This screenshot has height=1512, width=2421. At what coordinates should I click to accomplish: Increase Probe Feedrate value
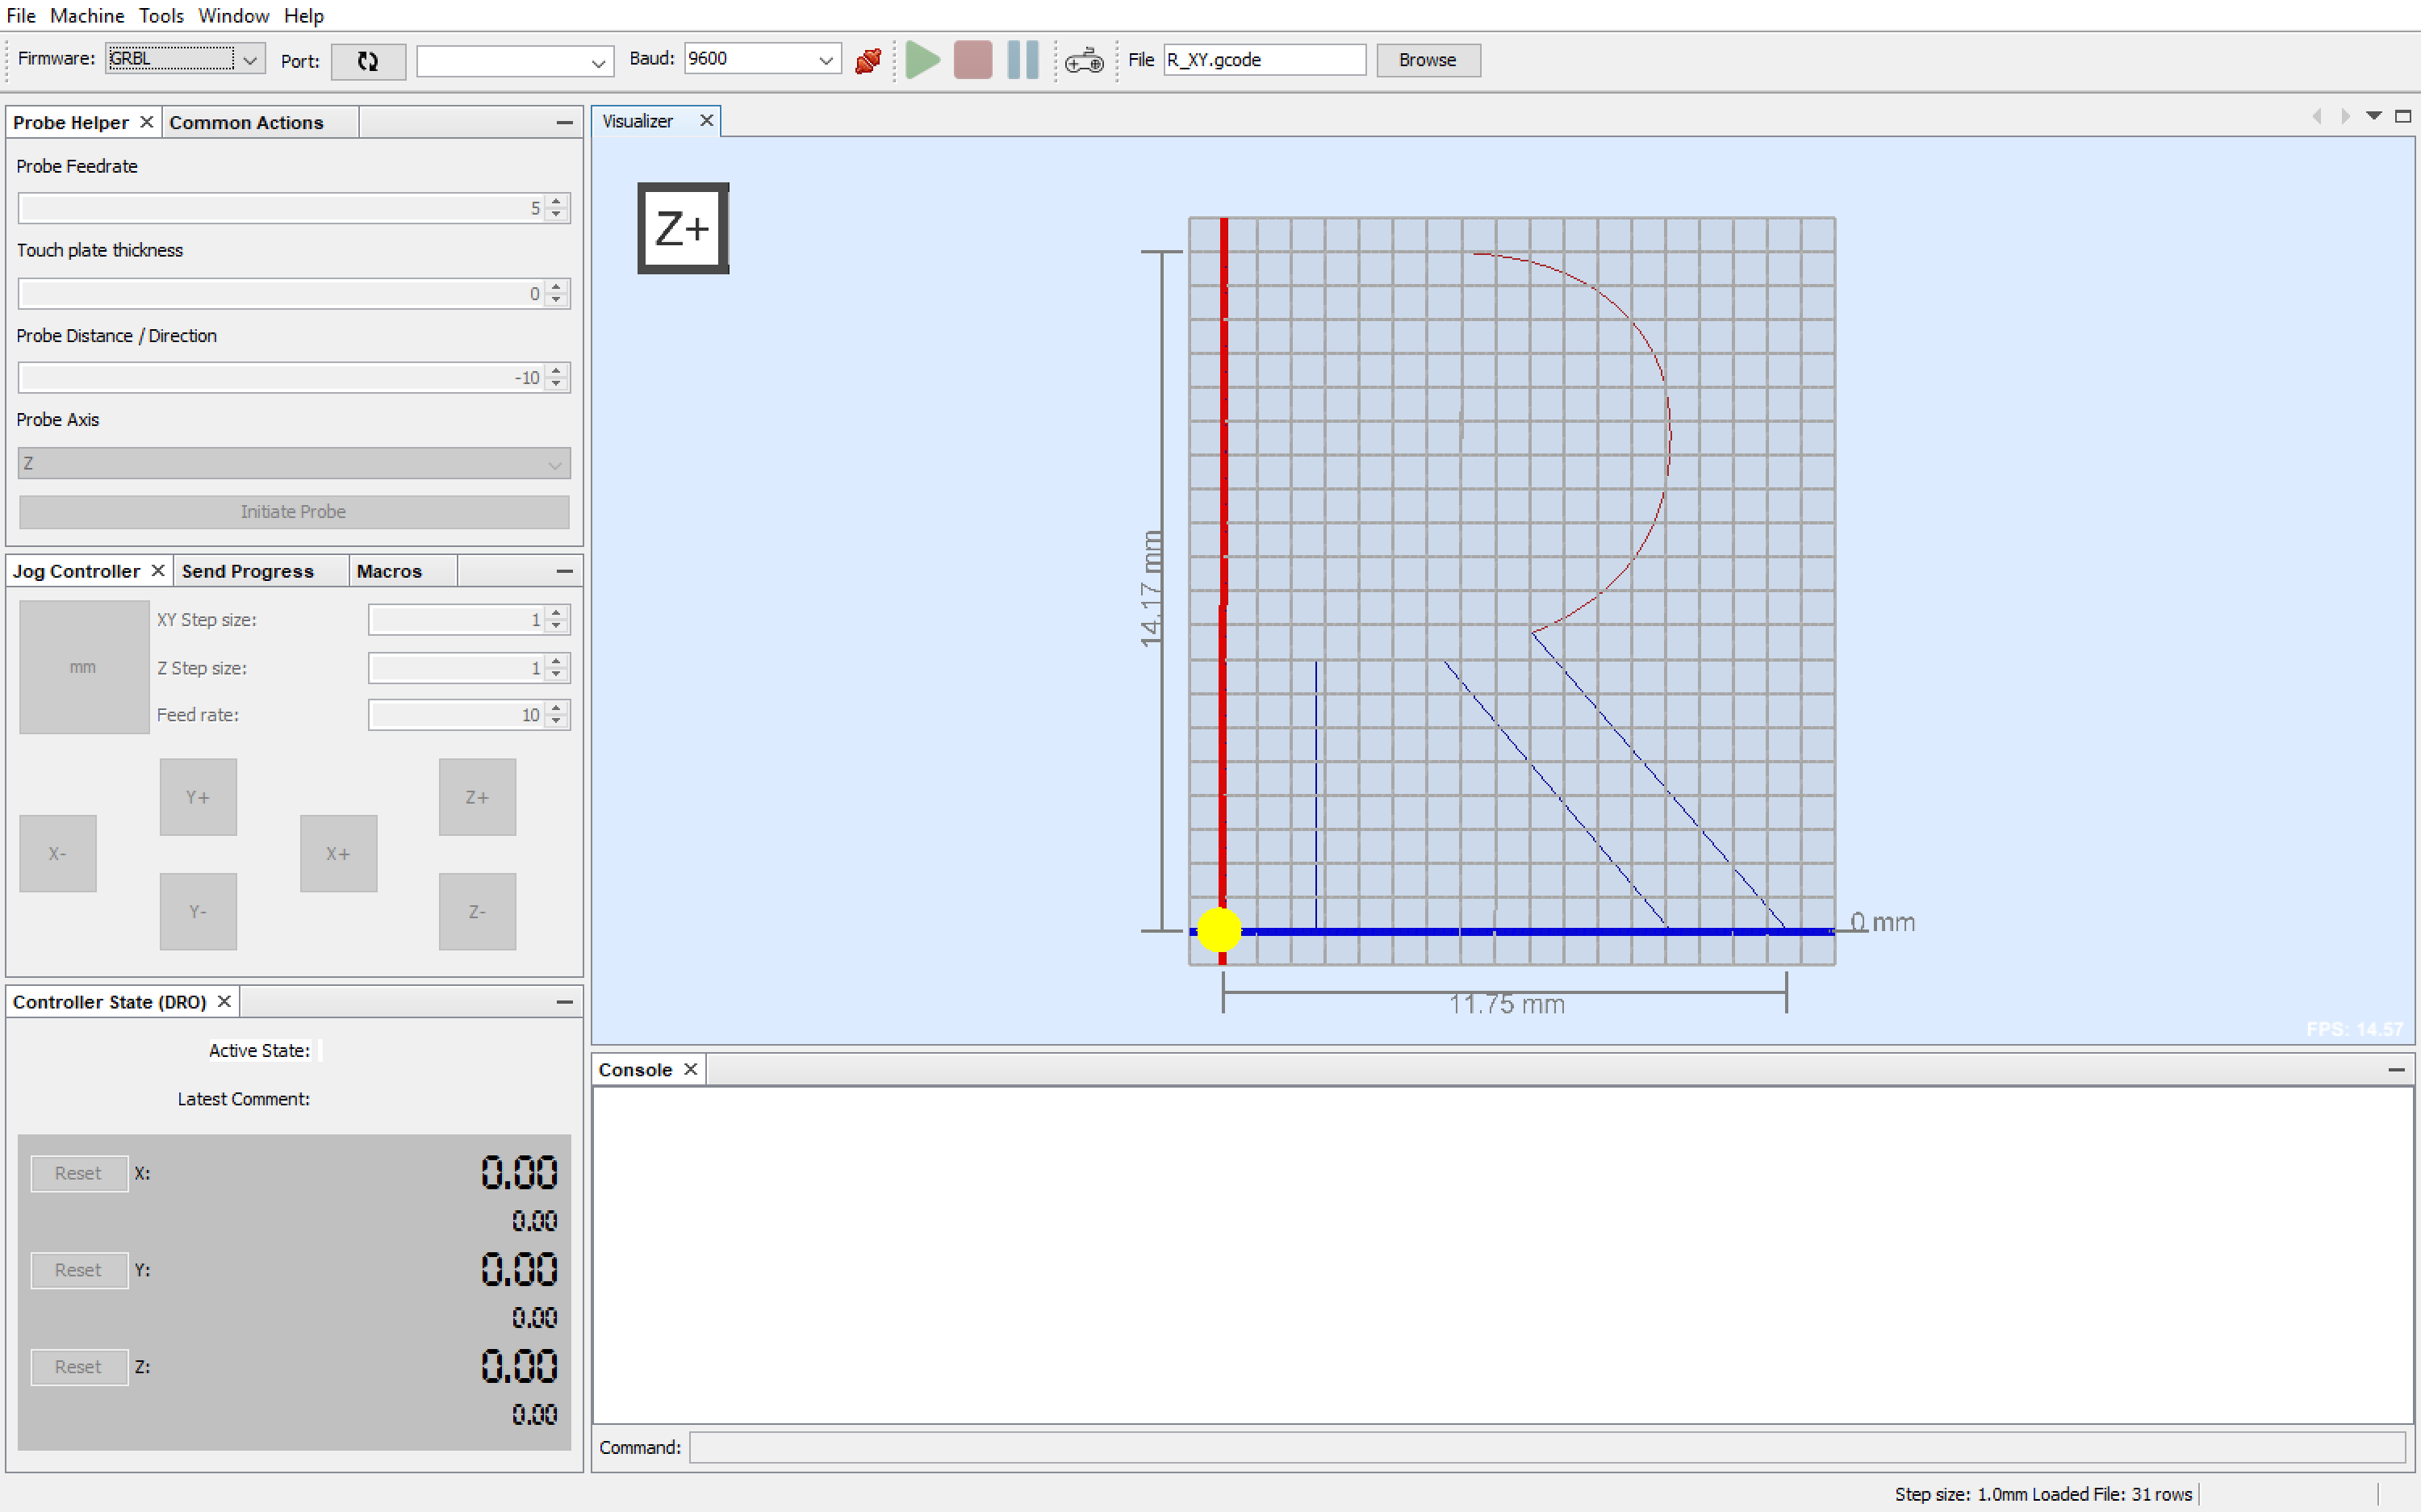pos(557,201)
